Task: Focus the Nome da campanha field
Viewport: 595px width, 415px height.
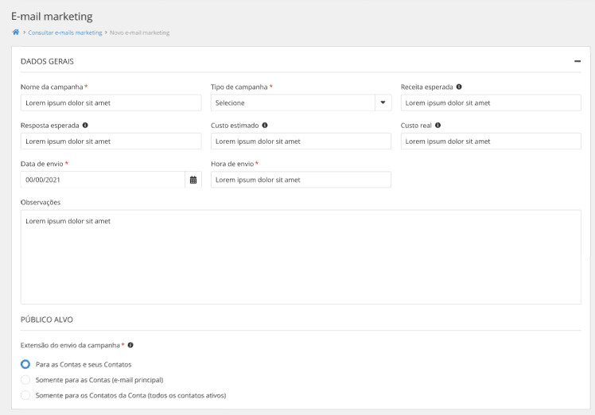Action: tap(111, 103)
